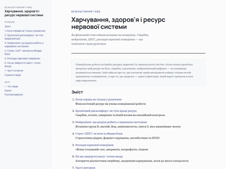Open contents link Хронічний дискомфорт: як тіло краде ресурс
Screen dimensions: 226x169
coord(106,111)
